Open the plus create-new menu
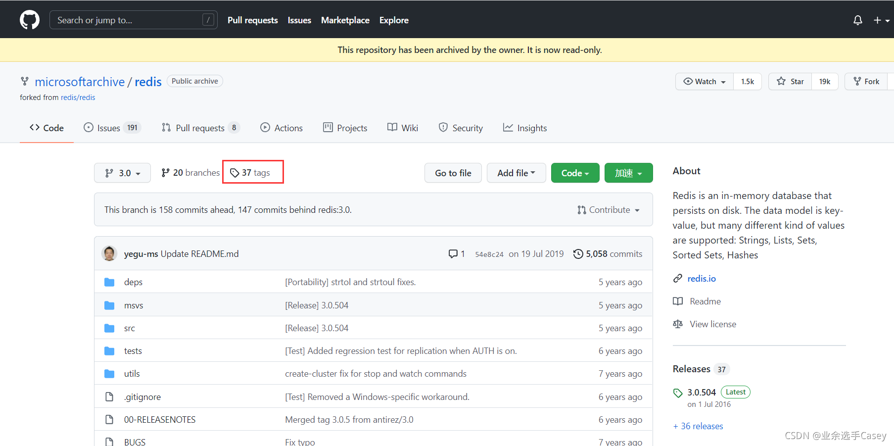Viewport: 894px width, 446px height. (881, 20)
